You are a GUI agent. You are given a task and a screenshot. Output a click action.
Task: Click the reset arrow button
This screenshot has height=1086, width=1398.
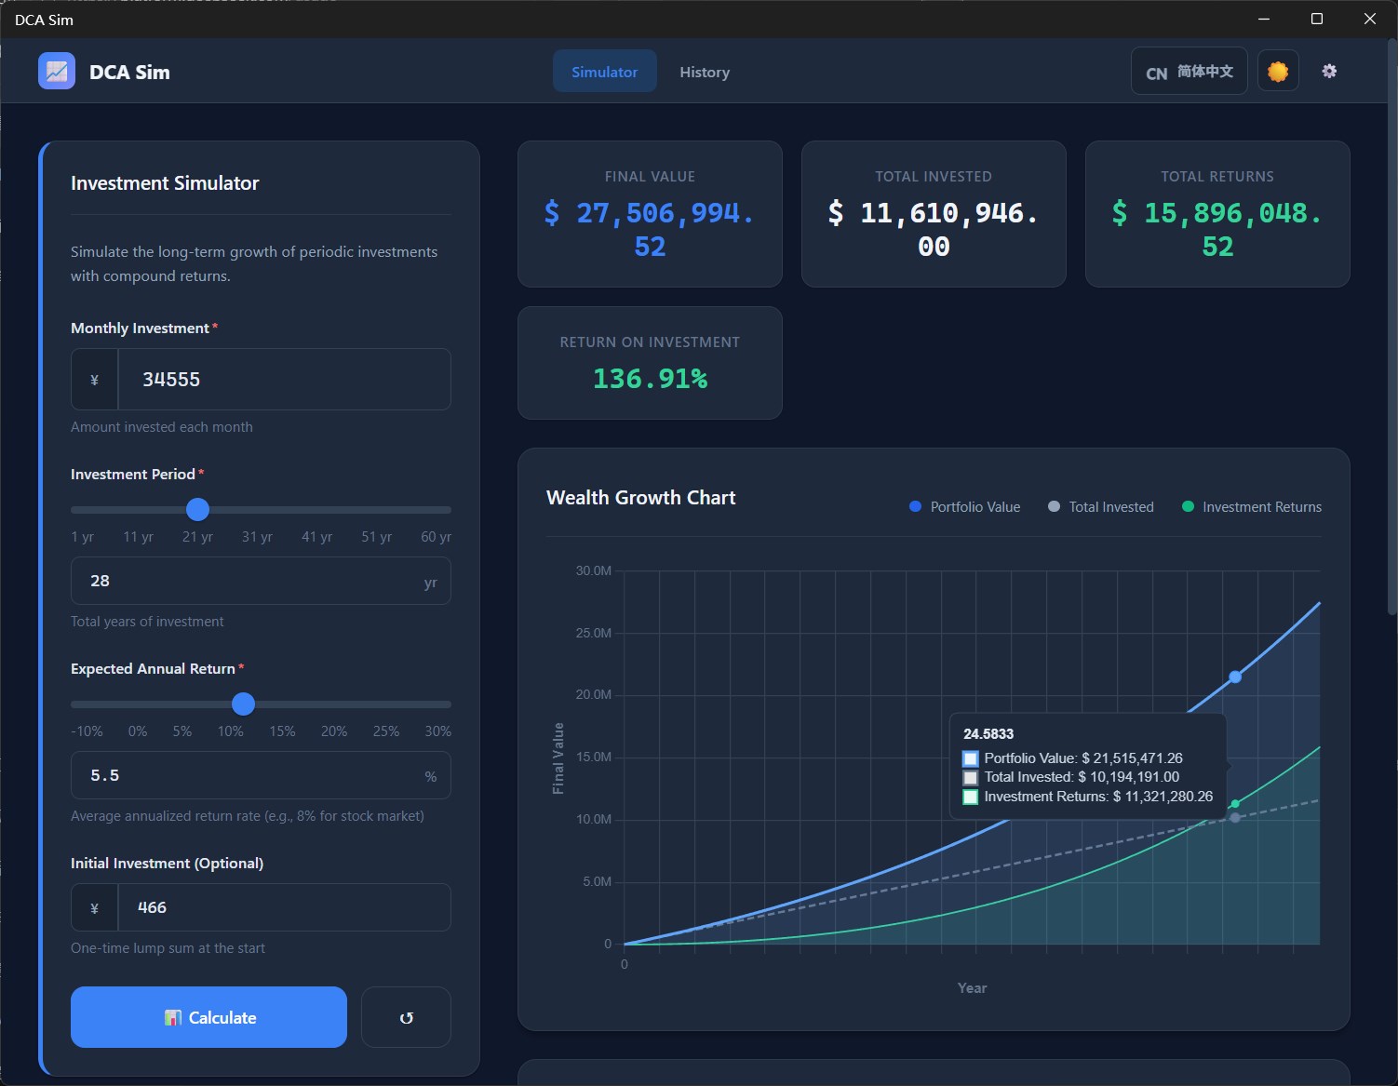406,1017
